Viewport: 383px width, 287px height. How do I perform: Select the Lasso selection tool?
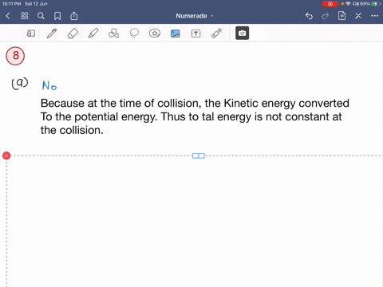pyautogui.click(x=134, y=33)
